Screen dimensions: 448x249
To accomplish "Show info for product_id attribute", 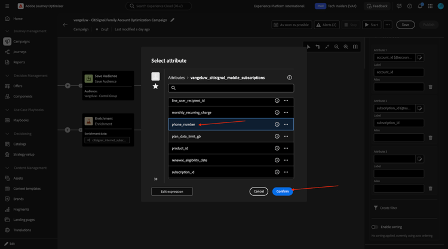I will (x=277, y=148).
